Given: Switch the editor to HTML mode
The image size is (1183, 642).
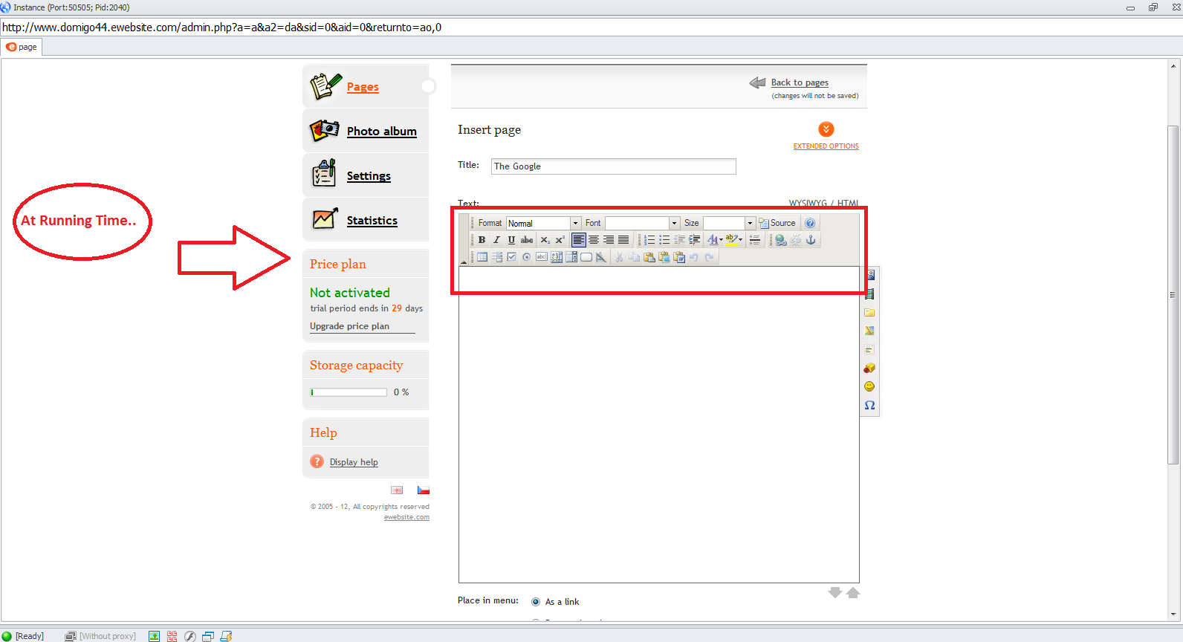Looking at the screenshot, I should coord(848,203).
